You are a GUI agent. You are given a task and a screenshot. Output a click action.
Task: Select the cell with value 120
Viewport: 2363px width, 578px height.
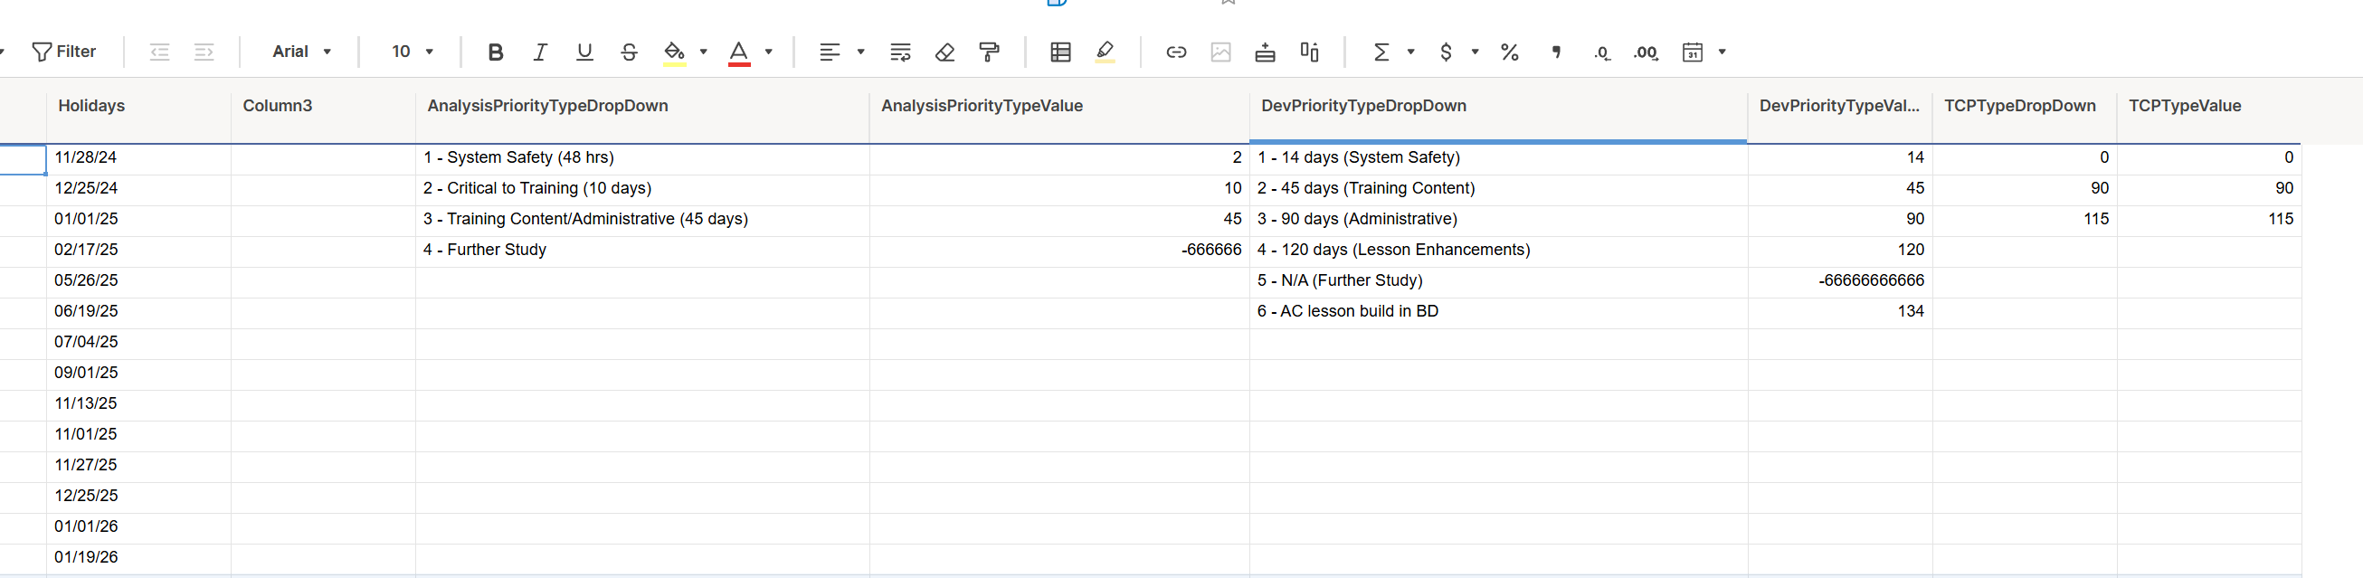click(x=1840, y=251)
